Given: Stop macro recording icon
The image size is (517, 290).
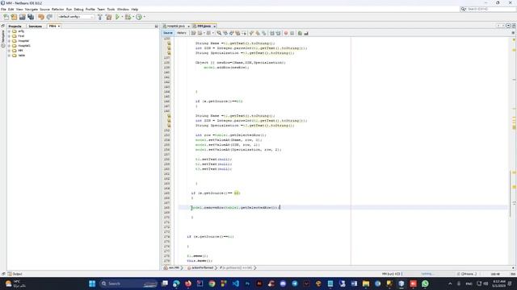Looking at the screenshot, I should click(292, 33).
